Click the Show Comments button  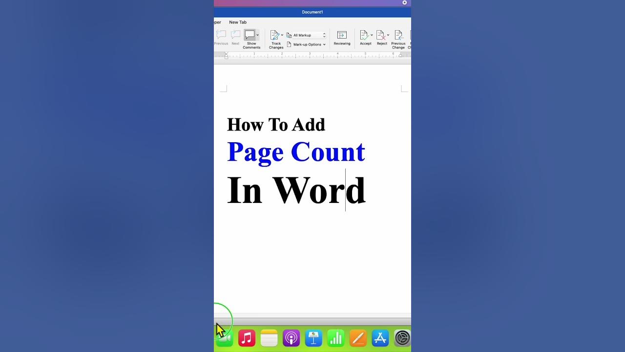coord(251,39)
